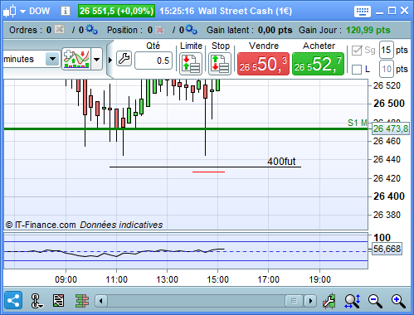
Task: Edit the 15 pts stop field
Action: (x=386, y=50)
